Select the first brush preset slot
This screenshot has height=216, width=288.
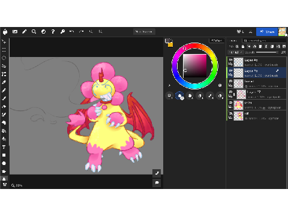[x=170, y=96]
